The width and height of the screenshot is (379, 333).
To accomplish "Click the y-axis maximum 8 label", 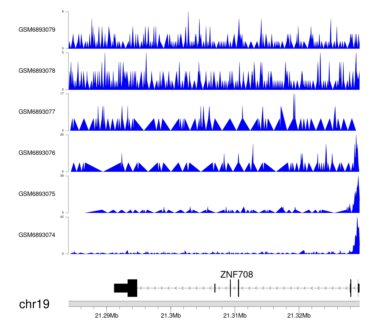I will [63, 12].
